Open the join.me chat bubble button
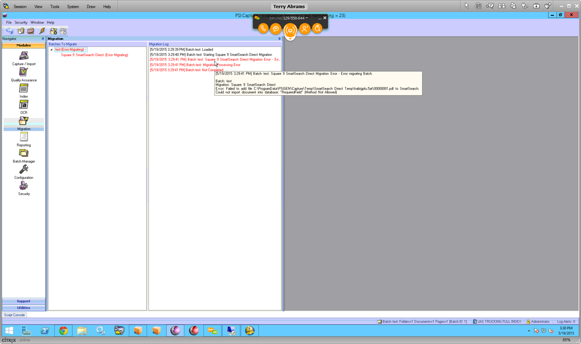The width and height of the screenshot is (581, 344). click(x=276, y=28)
